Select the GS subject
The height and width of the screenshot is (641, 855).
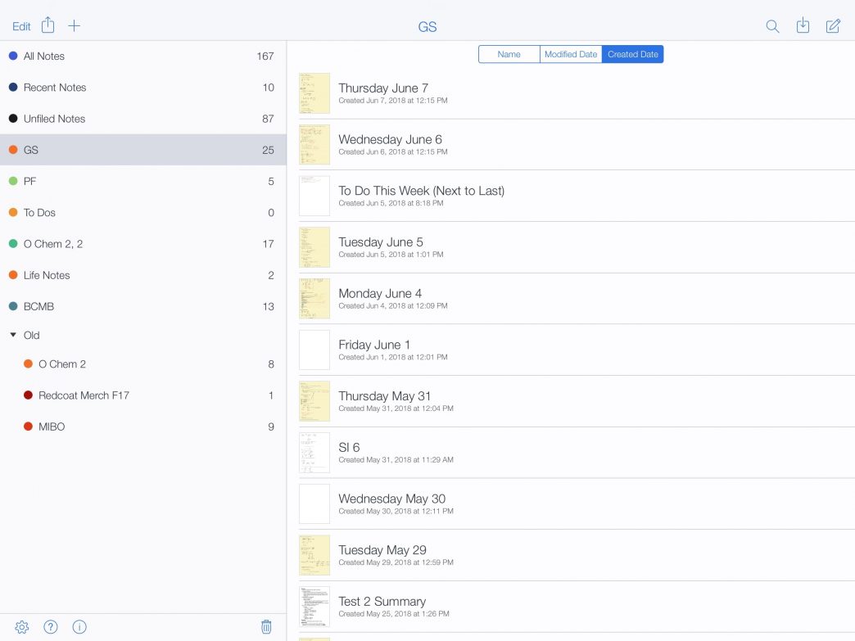click(142, 150)
